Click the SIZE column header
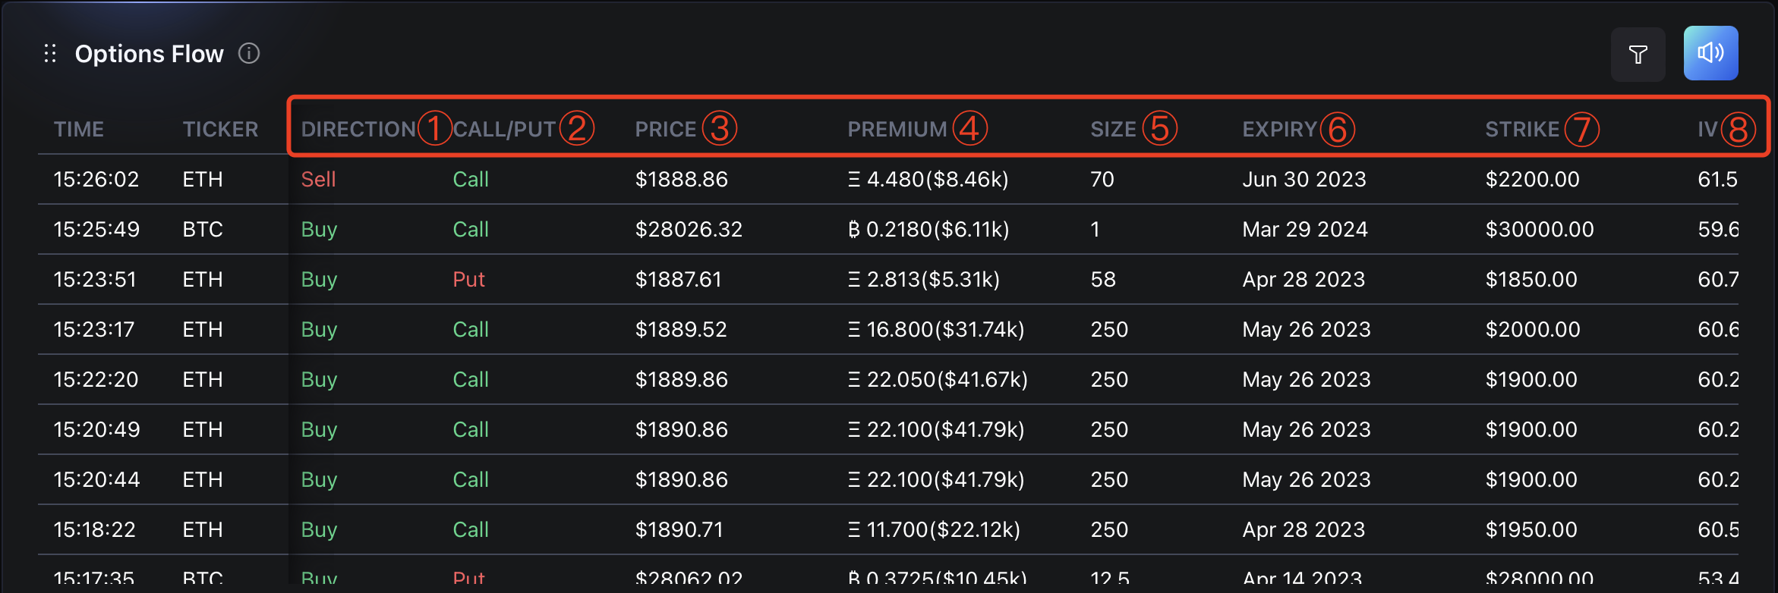 point(1113,130)
